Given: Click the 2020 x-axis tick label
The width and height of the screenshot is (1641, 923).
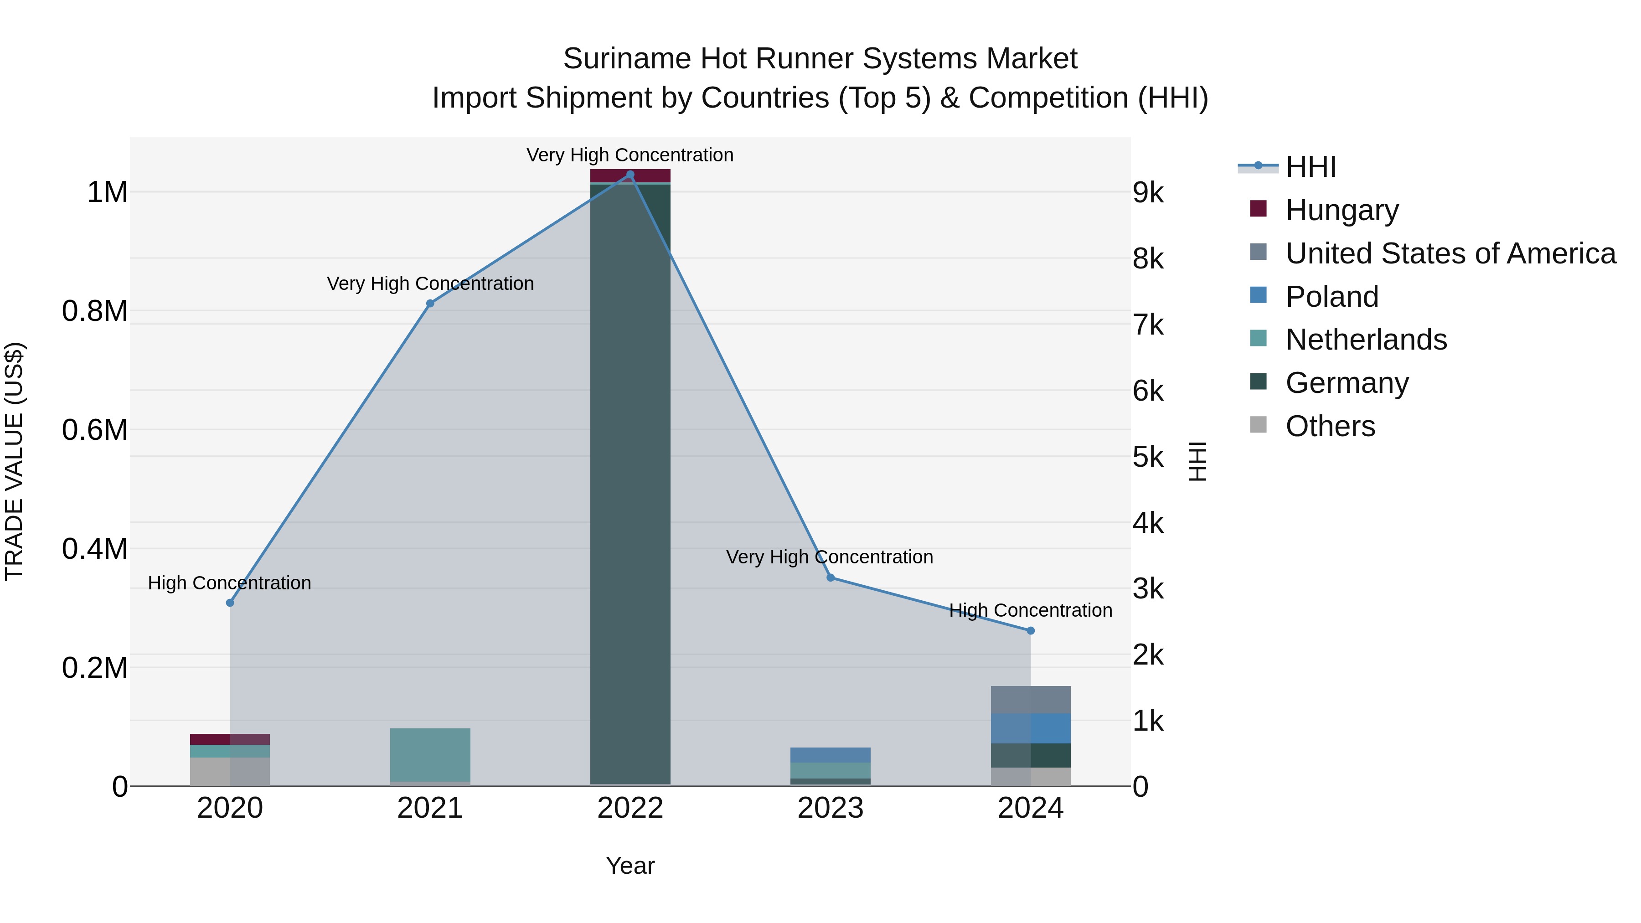Looking at the screenshot, I should [230, 808].
